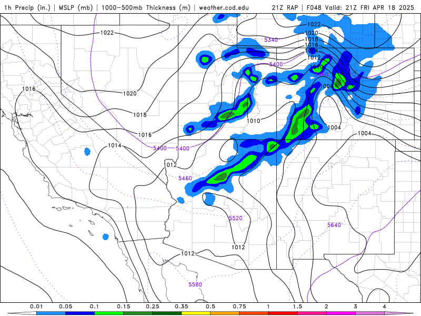The image size is (421, 316).
Task: Click the 0.05 legend value
Action: pos(65,307)
